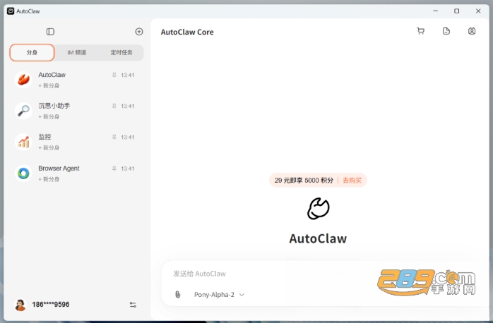Click the user avatar next to 186****9596
The height and width of the screenshot is (323, 493).
coord(20,305)
